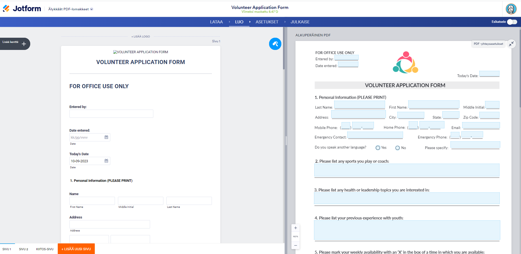Click the PDF health or leadership topics text area
Viewport: 521px width, 254px height.
pos(407,198)
